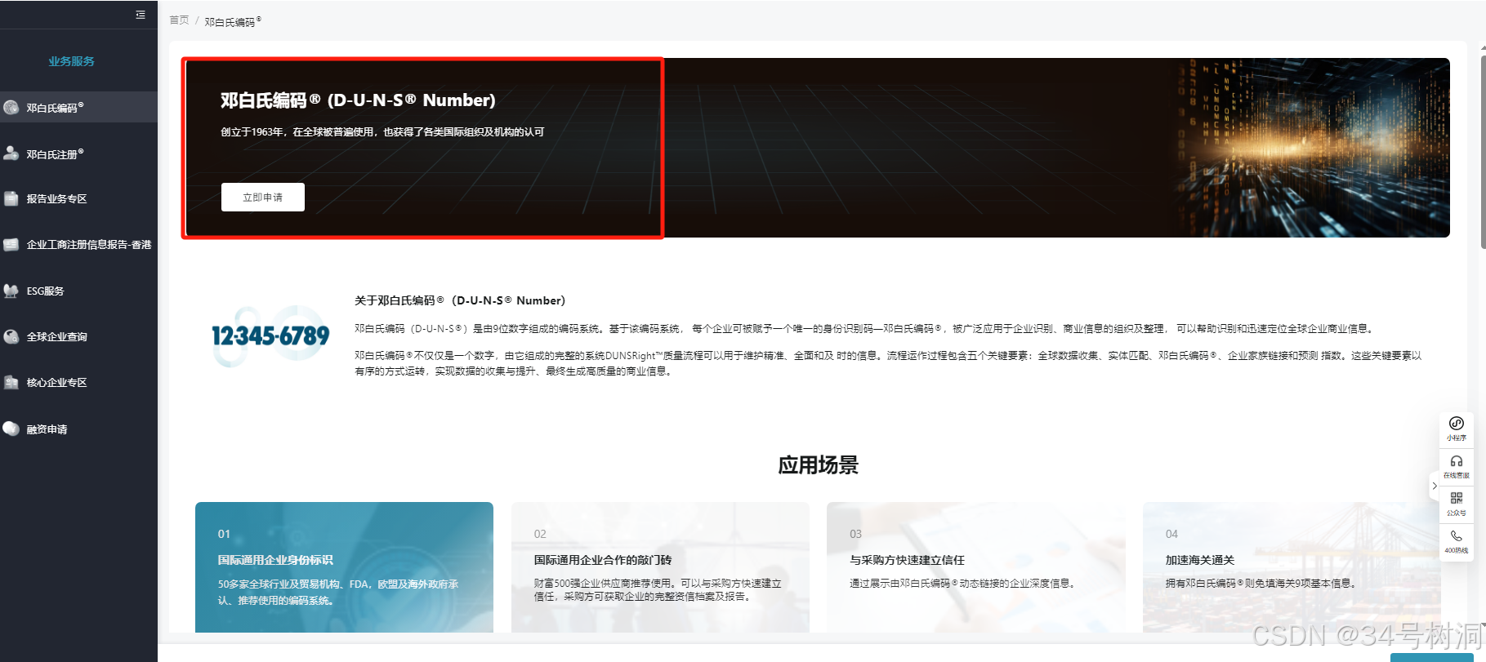Click the 应用场景 section heading
This screenshot has height=662, width=1486.
point(819,465)
